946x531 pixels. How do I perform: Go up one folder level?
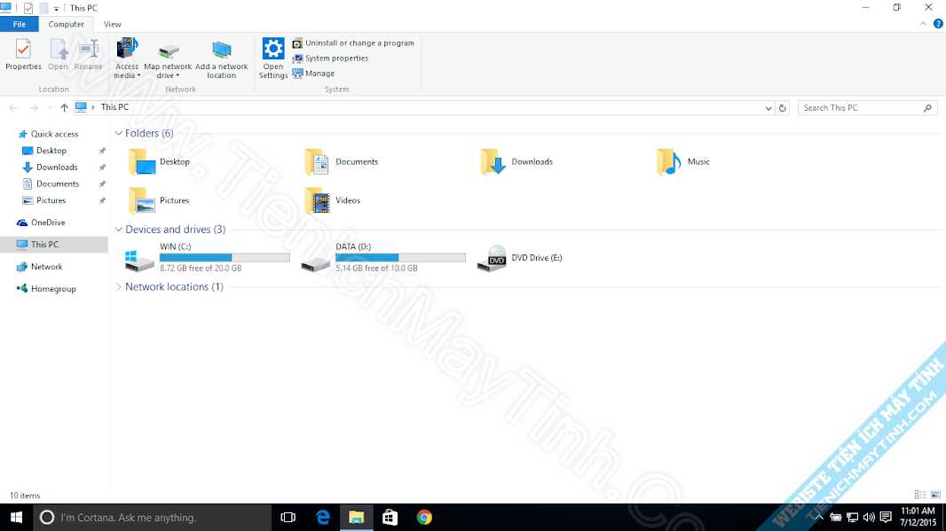[64, 108]
